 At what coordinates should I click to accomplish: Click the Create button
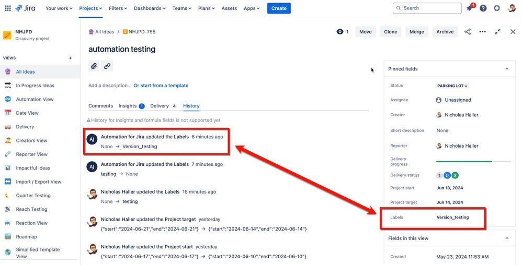pyautogui.click(x=279, y=8)
